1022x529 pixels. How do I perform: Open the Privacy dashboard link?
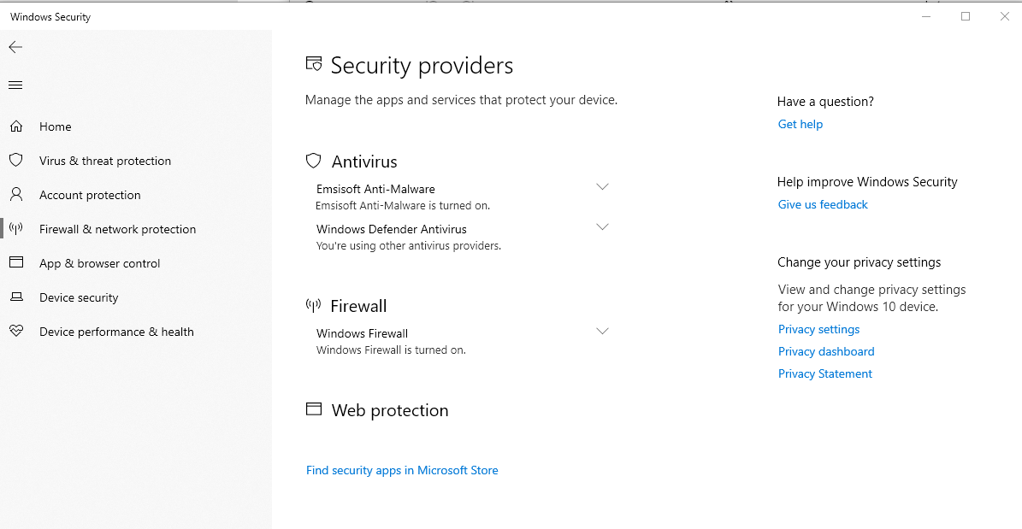(826, 351)
